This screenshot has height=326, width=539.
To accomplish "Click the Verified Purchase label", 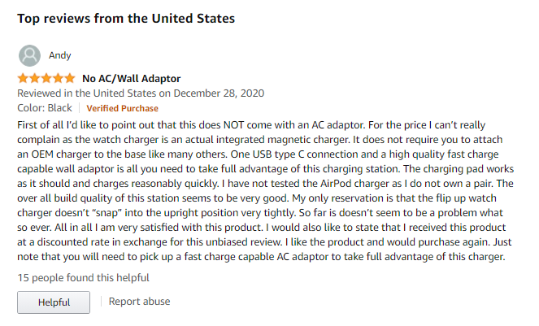I will [123, 108].
